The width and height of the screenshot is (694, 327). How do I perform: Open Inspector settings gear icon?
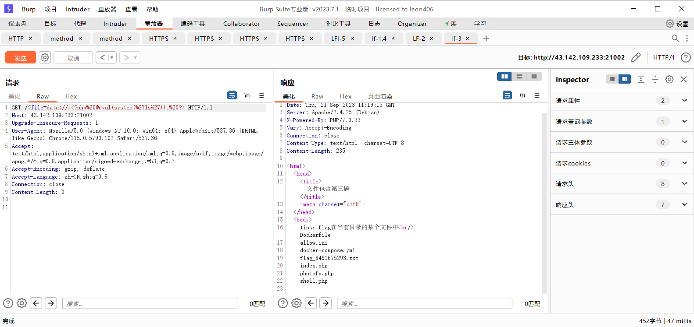point(669,79)
